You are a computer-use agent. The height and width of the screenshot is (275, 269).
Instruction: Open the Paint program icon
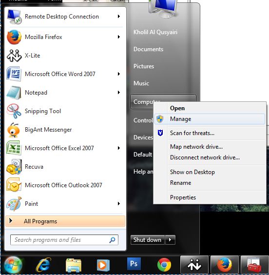pyautogui.click(x=14, y=204)
